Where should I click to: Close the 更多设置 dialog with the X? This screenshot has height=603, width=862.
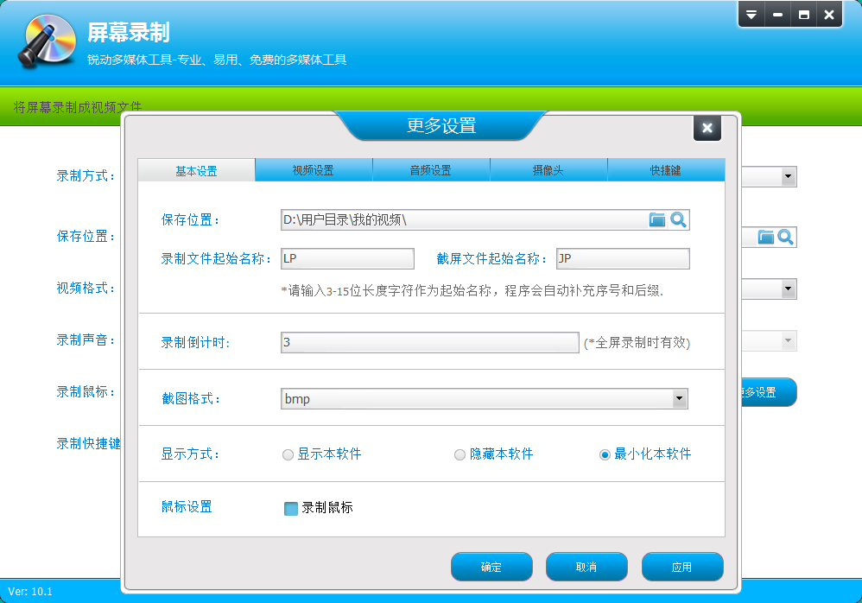click(x=707, y=128)
